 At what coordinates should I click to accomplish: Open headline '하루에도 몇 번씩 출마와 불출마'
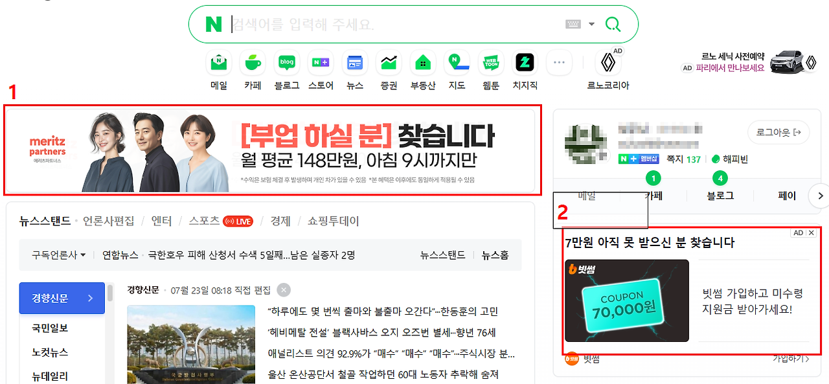pos(383,312)
